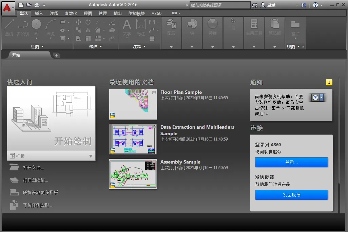This screenshot has width=348, height=232.
Task: Select the Circle (圆) tool
Action: pyautogui.click(x=36, y=24)
